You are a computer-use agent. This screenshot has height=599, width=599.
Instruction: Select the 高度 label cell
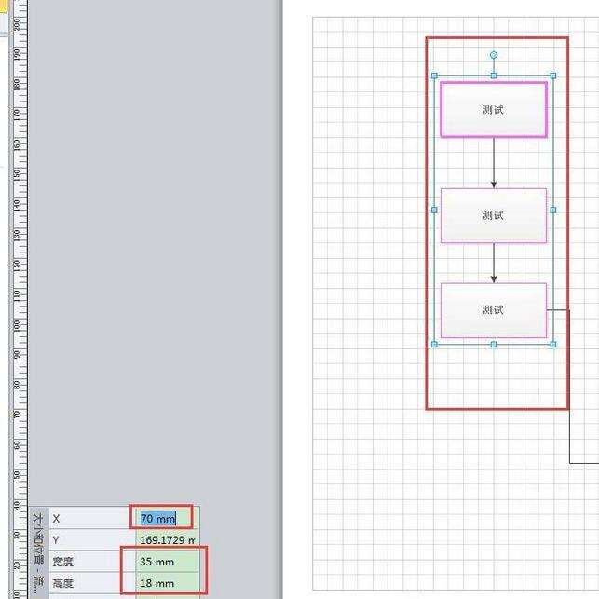click(x=92, y=583)
